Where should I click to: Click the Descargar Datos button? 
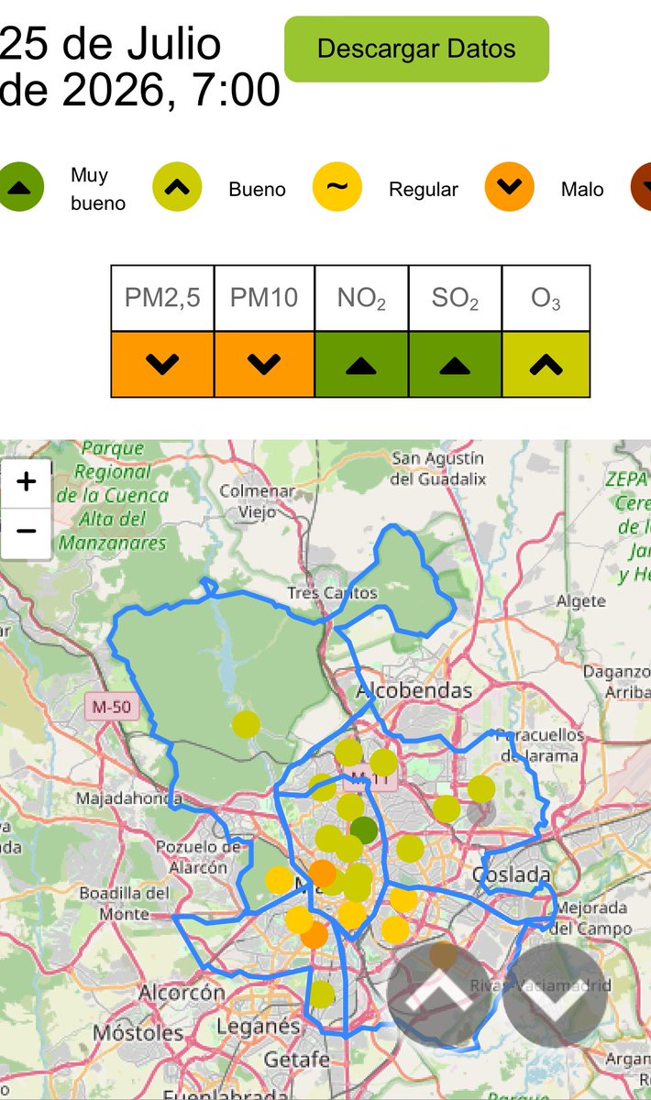point(416,49)
